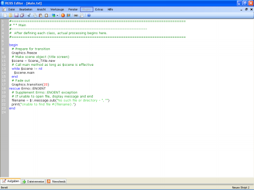Click the '# ** Main' comment
The image size is (254, 190).
click(x=18, y=25)
